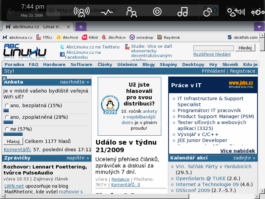Screen dimensions: 265x199
Task: Click the Facebook icon
Action: click(x=62, y=54)
